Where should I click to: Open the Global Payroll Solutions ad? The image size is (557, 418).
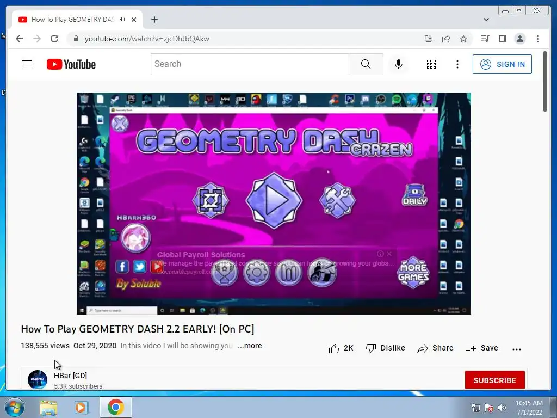click(x=201, y=255)
